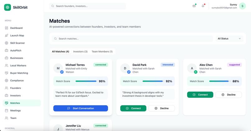Click magnifier icon in top search bar

coord(53,6)
